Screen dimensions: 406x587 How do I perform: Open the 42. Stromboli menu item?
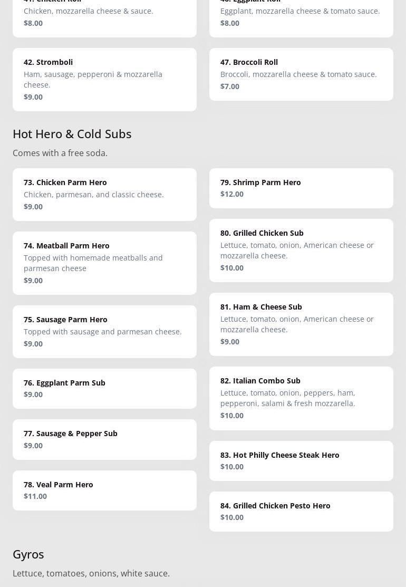click(104, 79)
